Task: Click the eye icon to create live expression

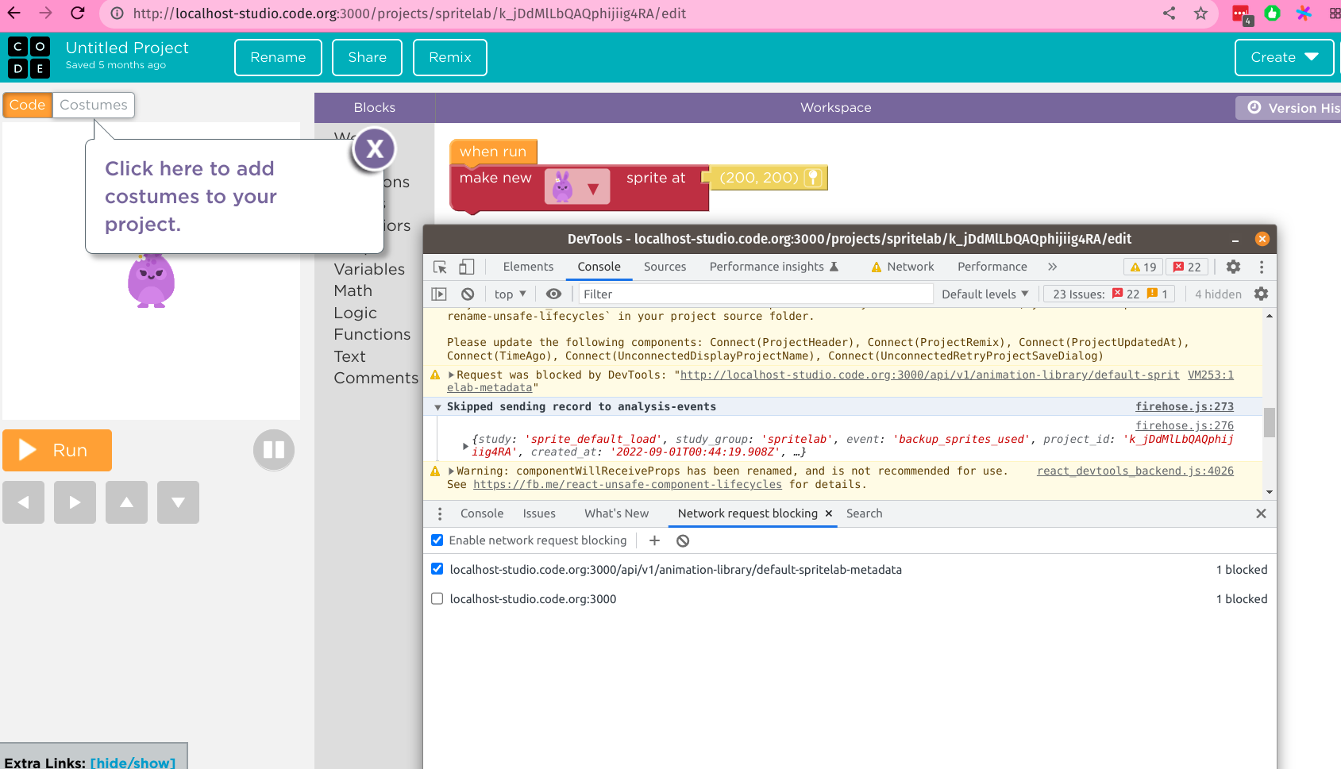Action: coord(553,294)
